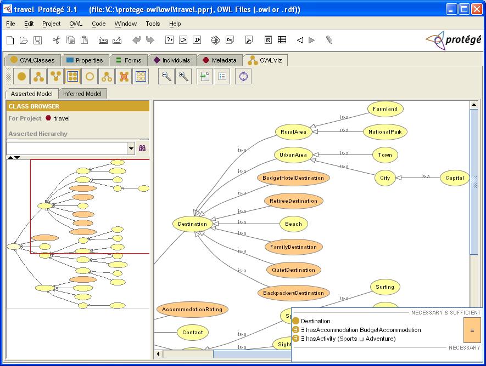Select the Destination class node
486x366 pixels.
click(193, 224)
